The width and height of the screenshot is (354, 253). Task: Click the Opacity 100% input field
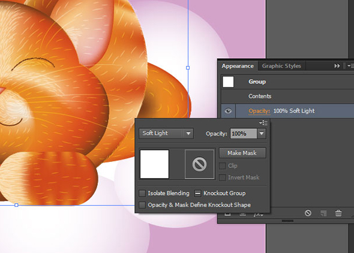[x=244, y=134]
